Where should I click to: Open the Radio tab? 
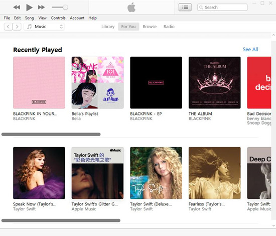(169, 27)
